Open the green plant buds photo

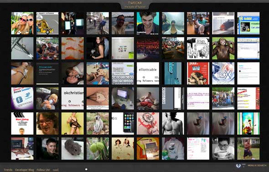(x=98, y=148)
